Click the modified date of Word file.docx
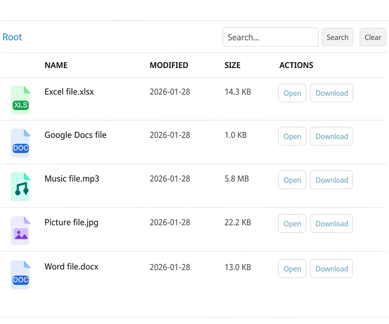This screenshot has height=324, width=389. coord(170,267)
